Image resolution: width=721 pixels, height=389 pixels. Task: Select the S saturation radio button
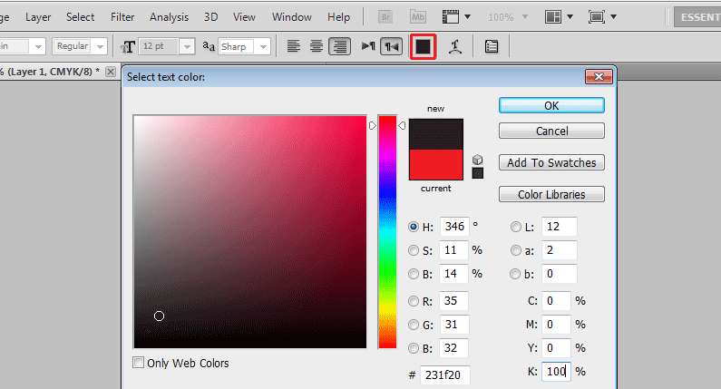(x=414, y=250)
